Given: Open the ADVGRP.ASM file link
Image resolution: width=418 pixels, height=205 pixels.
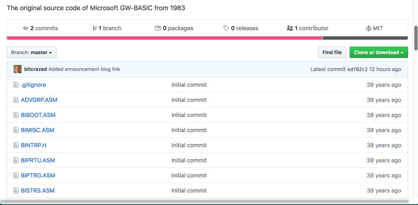Looking at the screenshot, I should tap(39, 100).
